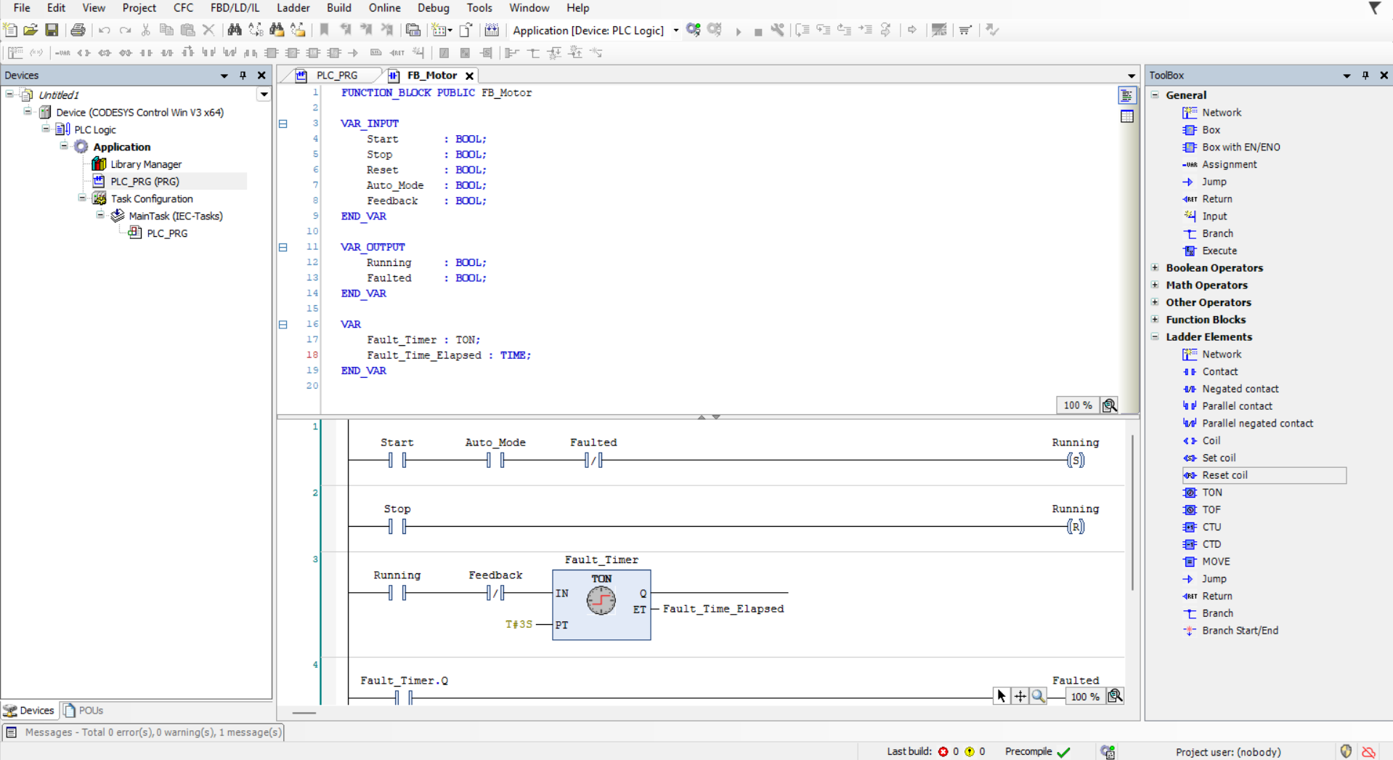
Task: Click the Print toolbar icon
Action: (78, 30)
